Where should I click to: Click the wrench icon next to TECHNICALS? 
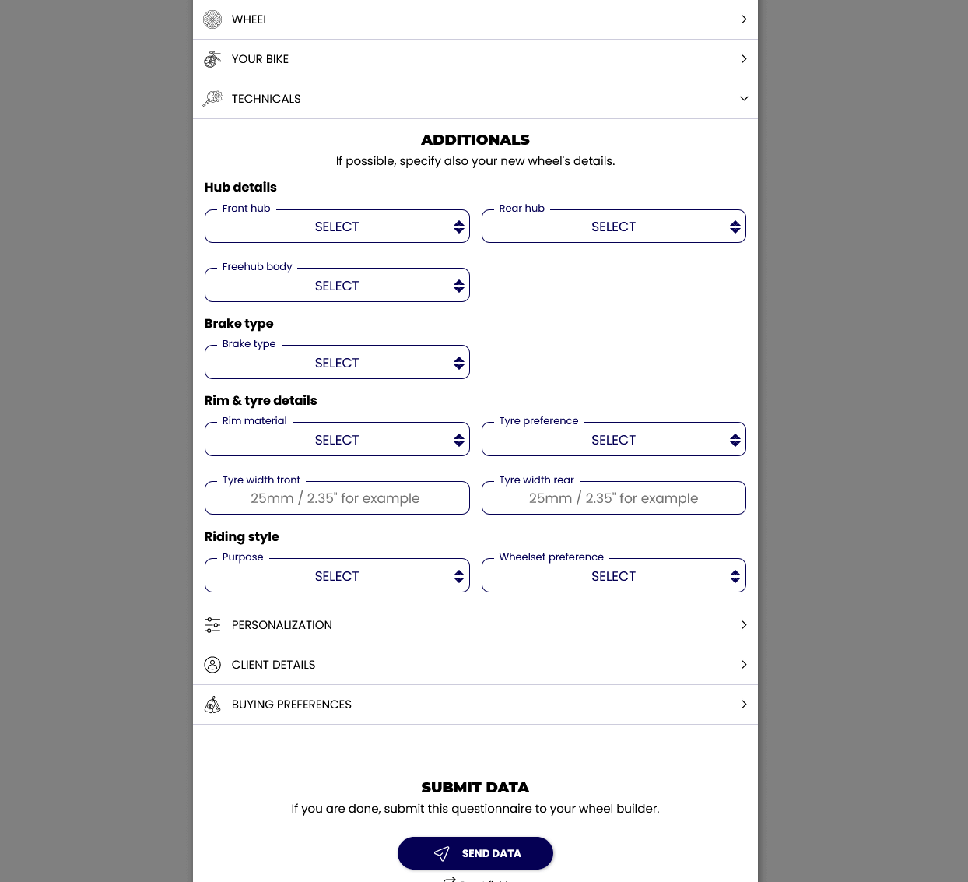pos(212,99)
